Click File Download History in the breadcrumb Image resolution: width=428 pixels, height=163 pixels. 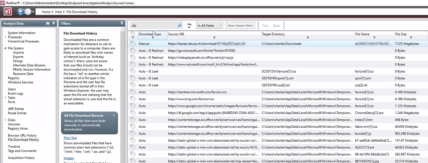[82, 12]
